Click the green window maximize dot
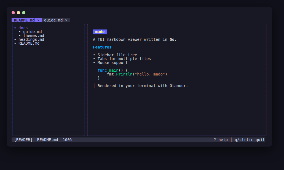The width and height of the screenshot is (284, 170). tap(24, 13)
